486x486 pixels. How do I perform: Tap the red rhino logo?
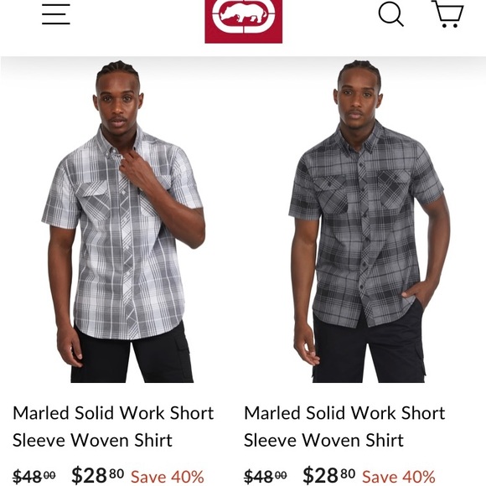coord(244,21)
